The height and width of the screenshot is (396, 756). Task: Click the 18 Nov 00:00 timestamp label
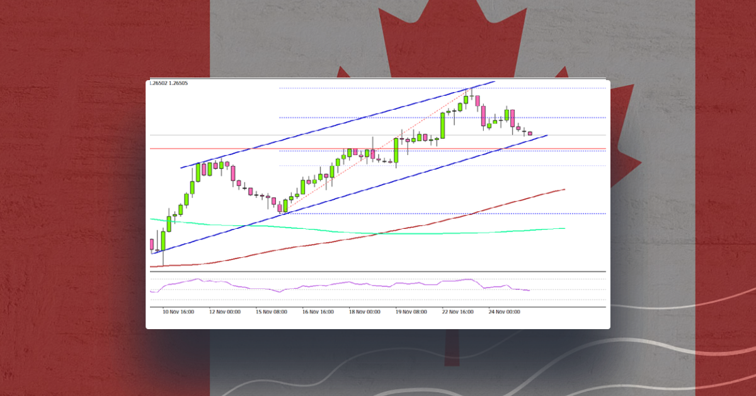click(364, 310)
